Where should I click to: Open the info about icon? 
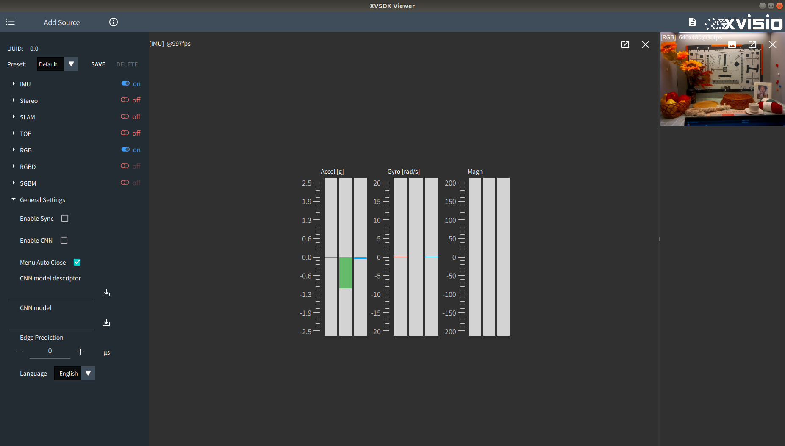[114, 22]
